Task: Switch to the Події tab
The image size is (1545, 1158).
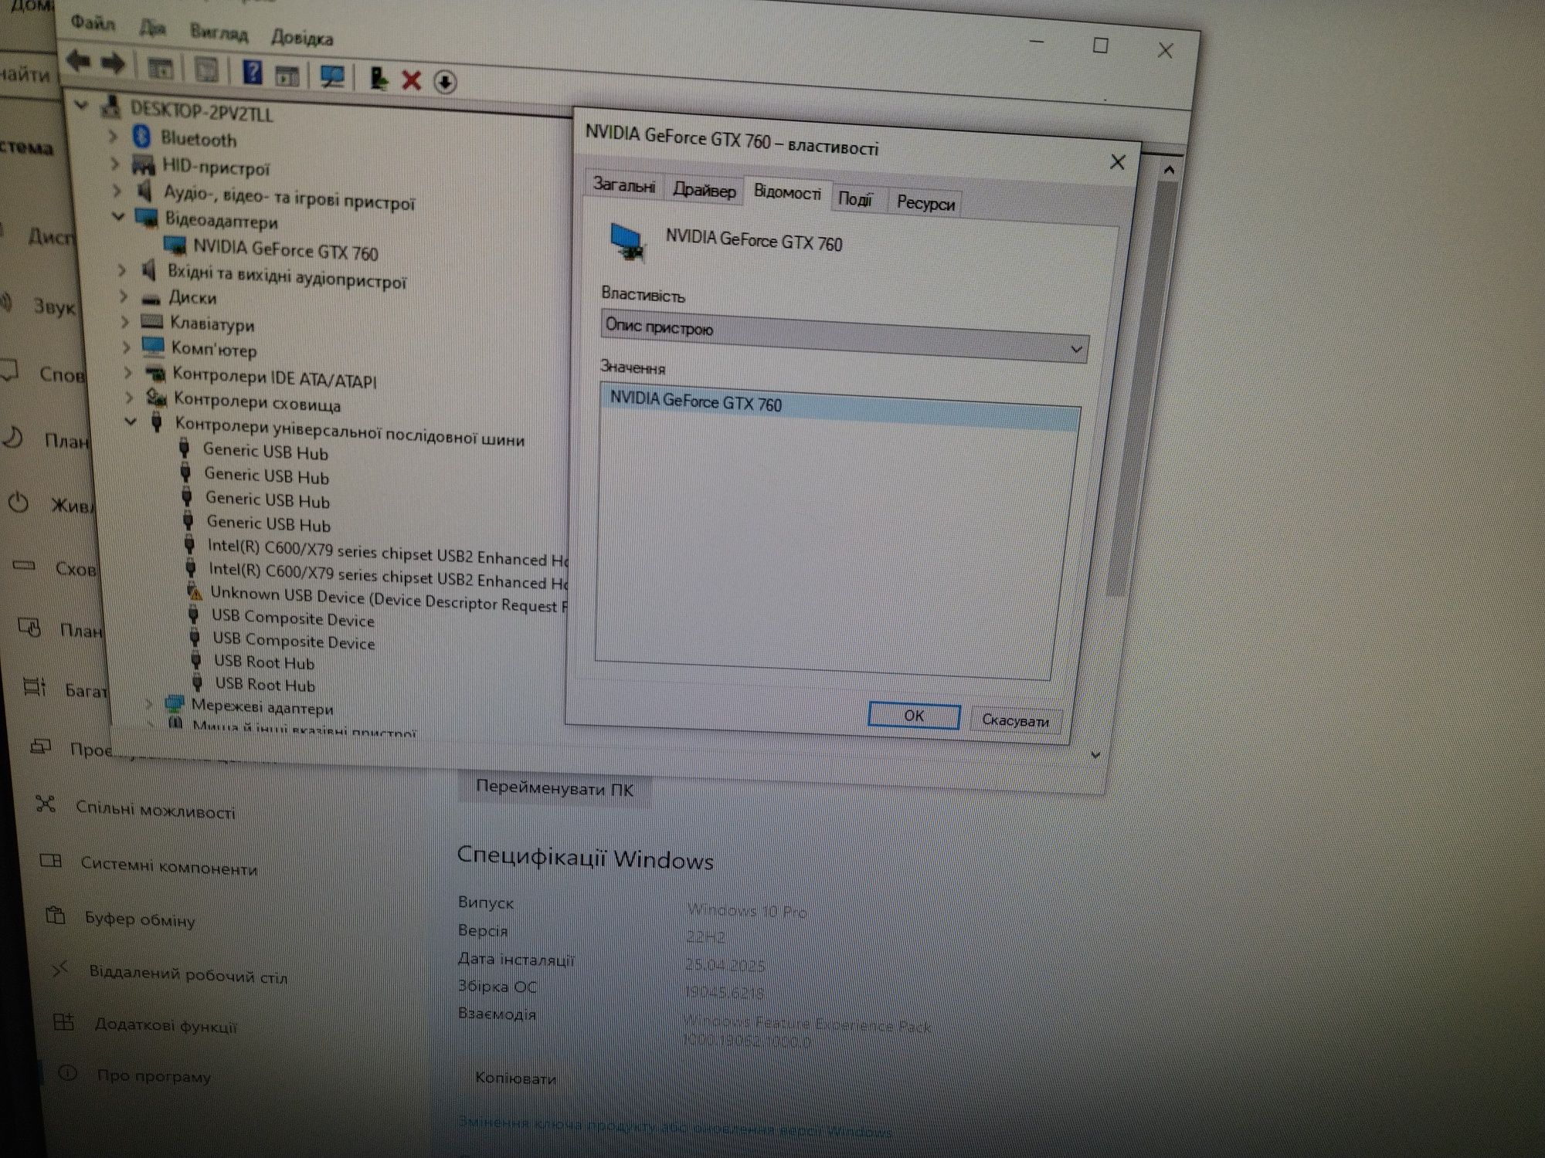Action: coord(855,199)
